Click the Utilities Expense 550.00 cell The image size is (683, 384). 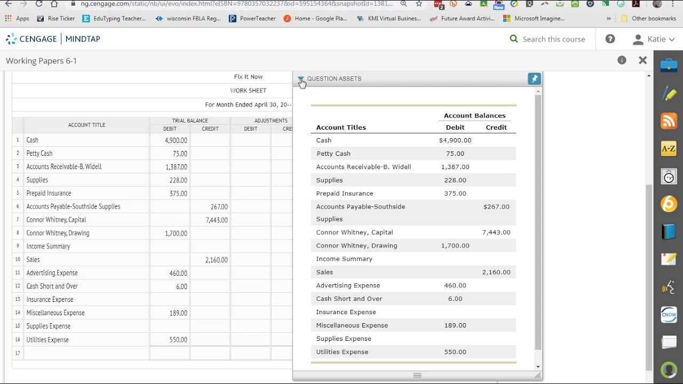(x=170, y=340)
